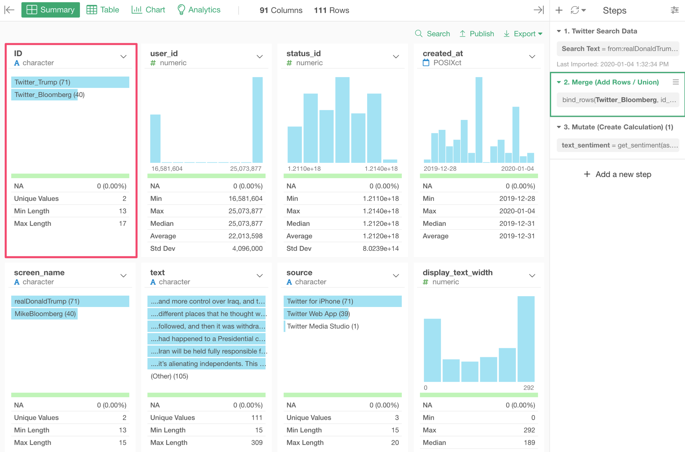Collapse the left panel with the arrow icon

tap(9, 10)
